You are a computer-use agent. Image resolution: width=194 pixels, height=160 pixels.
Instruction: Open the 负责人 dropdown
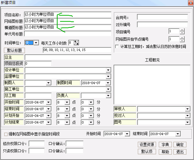tap(108, 96)
